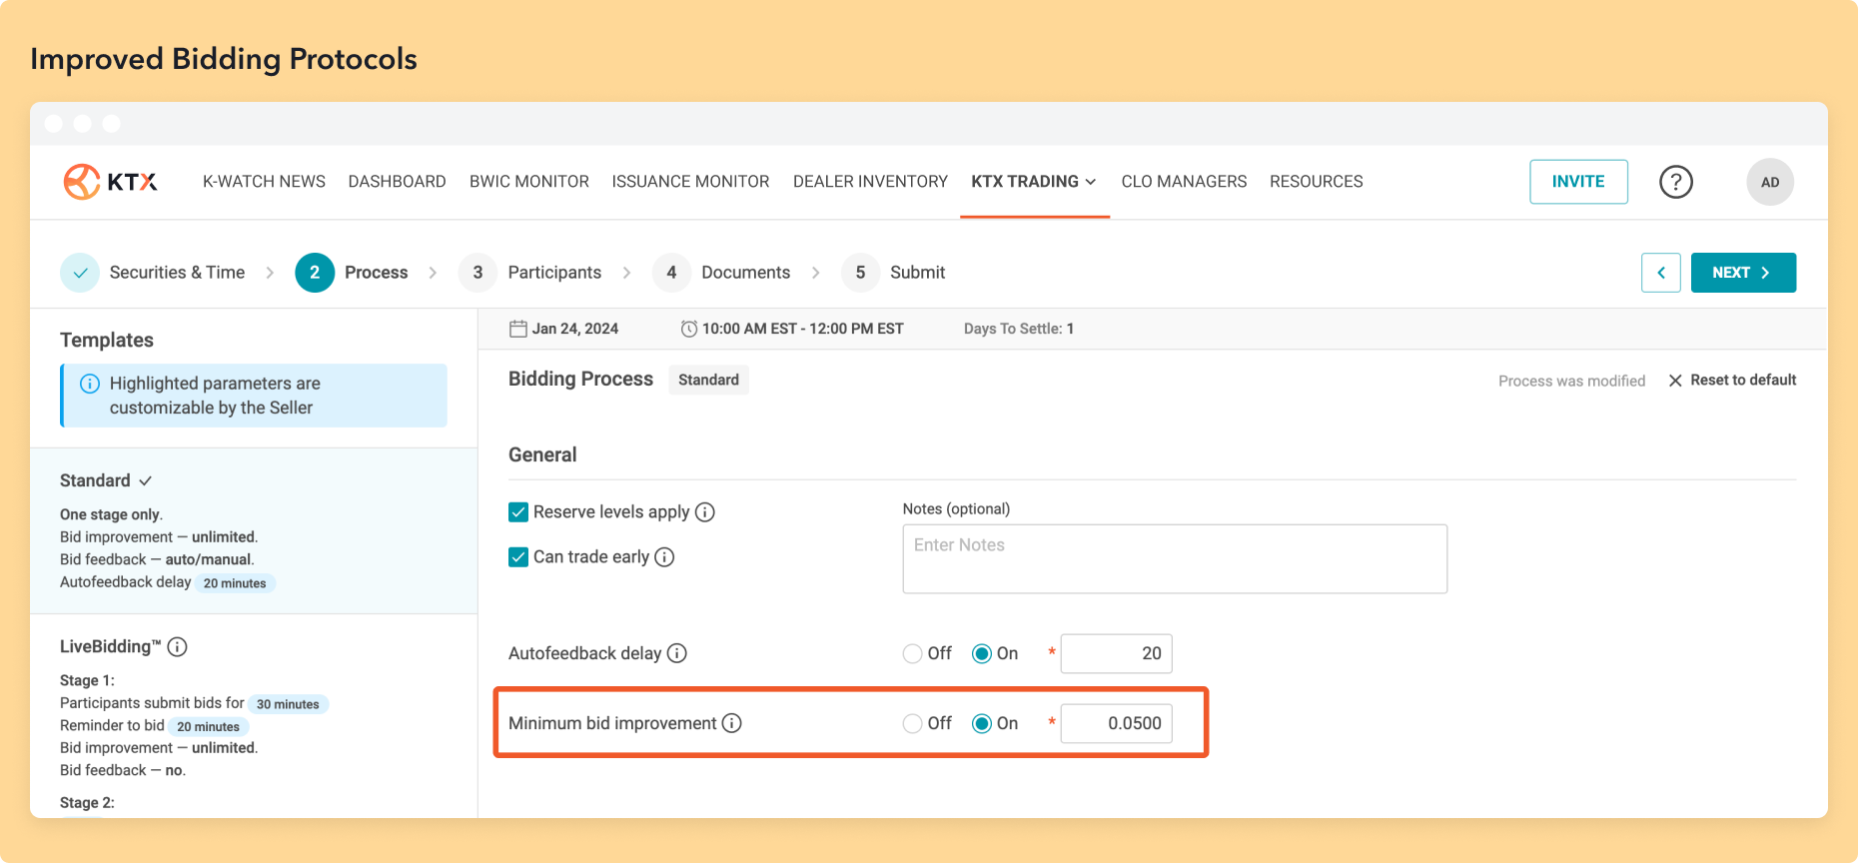
Task: Click the Invite button
Action: [1577, 182]
